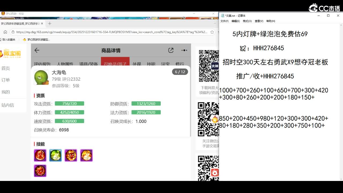Click the share icon on 商品详情 page
Screen dimensions: 343x193
coord(171,50)
